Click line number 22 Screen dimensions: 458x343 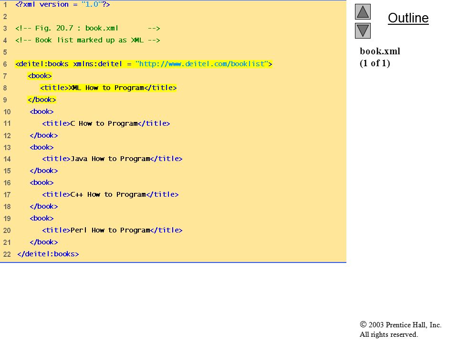[7, 254]
